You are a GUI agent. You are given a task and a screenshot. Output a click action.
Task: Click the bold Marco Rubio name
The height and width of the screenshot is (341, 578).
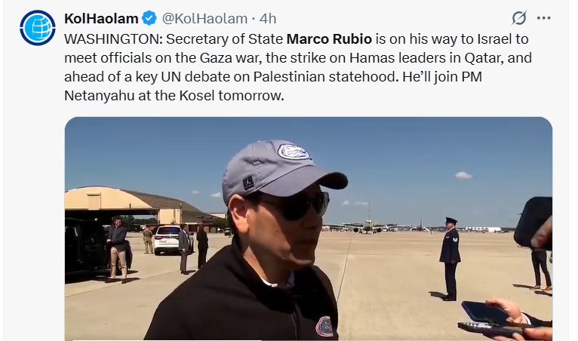point(329,38)
